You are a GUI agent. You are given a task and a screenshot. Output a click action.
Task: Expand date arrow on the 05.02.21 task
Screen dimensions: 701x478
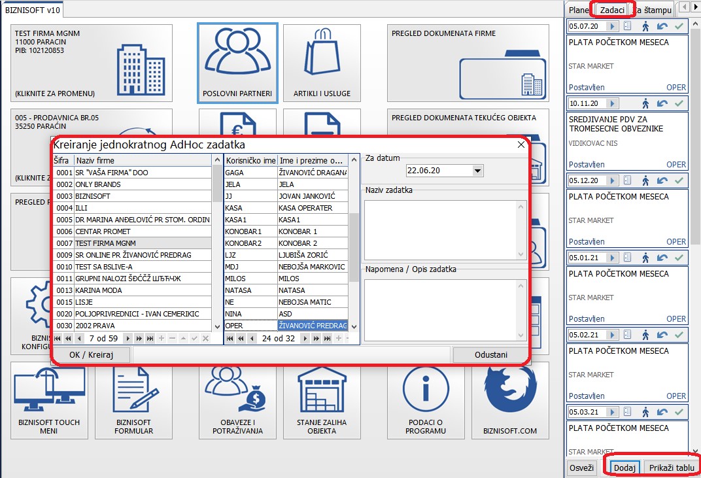coord(612,335)
